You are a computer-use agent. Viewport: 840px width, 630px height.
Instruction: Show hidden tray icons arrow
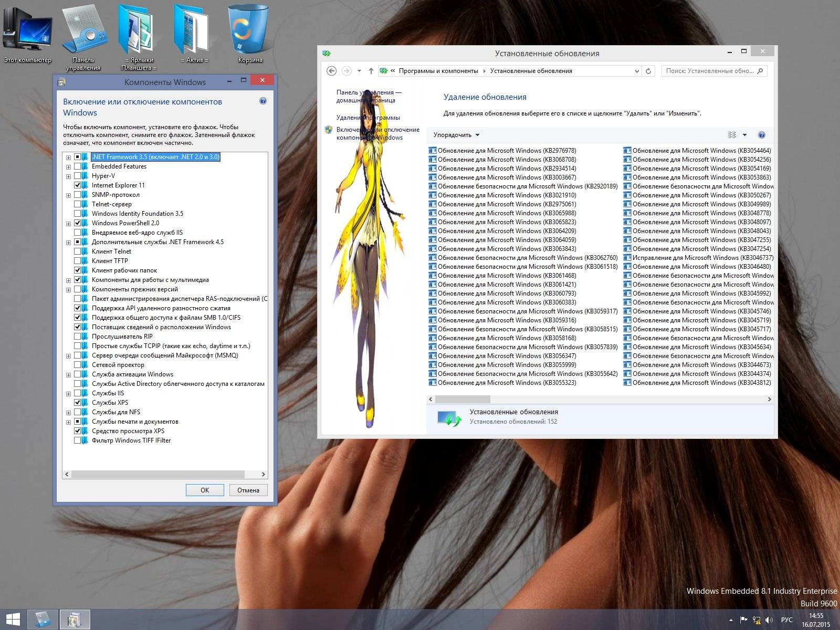click(x=731, y=621)
